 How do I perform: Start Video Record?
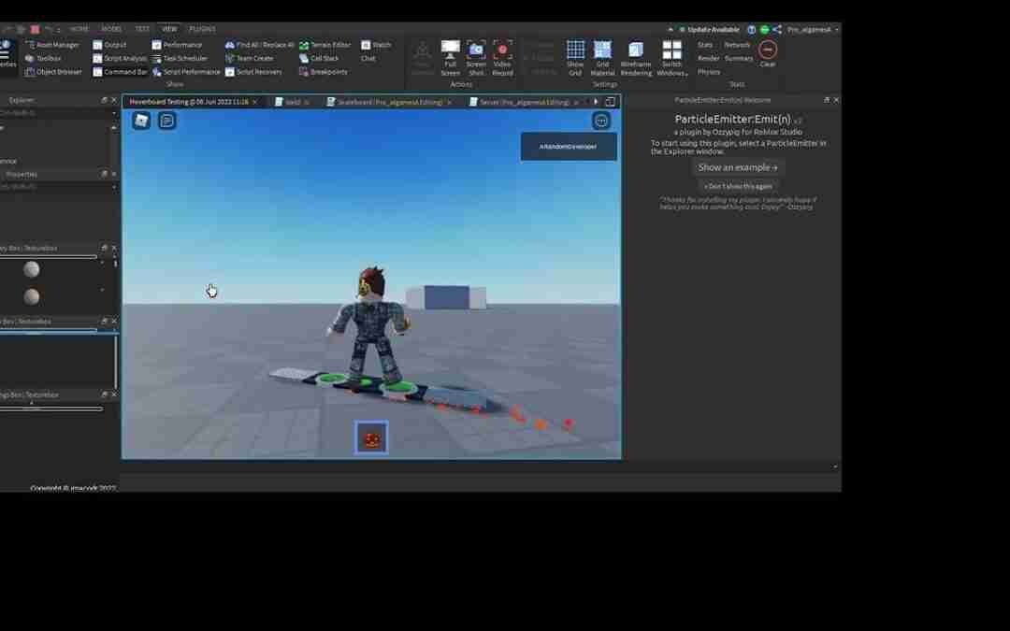pyautogui.click(x=502, y=59)
